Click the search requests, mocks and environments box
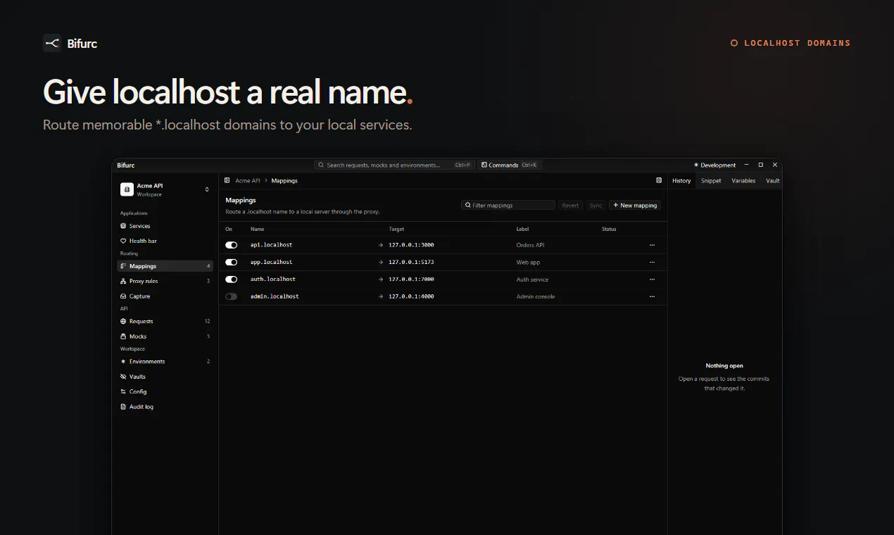Image resolution: width=894 pixels, height=535 pixels. 394,165
